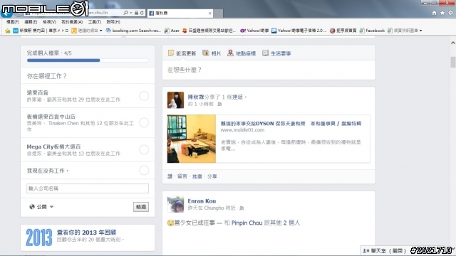Open address bar dropdown arrow

pyautogui.click(x=131, y=13)
